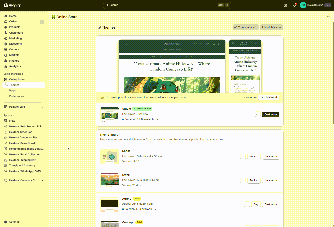Click the Hextom Timer Bar icon
Viewport: 334px width, 227px height.
click(6, 132)
